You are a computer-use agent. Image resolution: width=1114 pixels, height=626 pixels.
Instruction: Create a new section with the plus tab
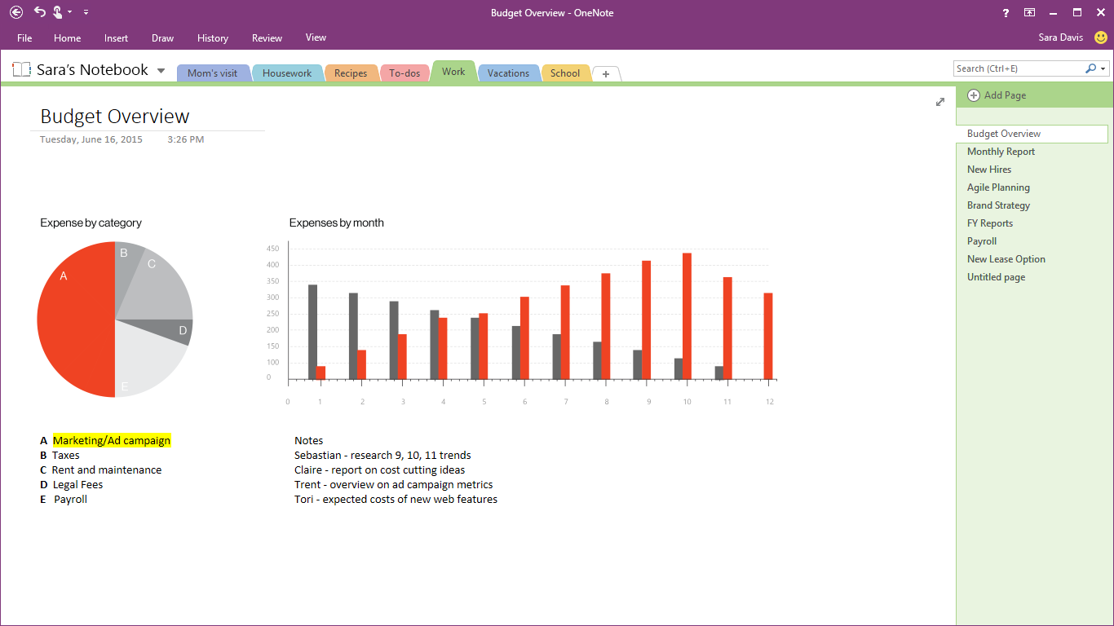605,73
